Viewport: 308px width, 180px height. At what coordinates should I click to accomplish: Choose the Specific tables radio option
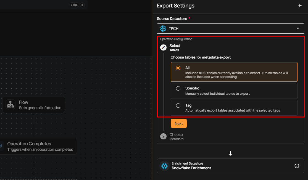[x=178, y=88]
